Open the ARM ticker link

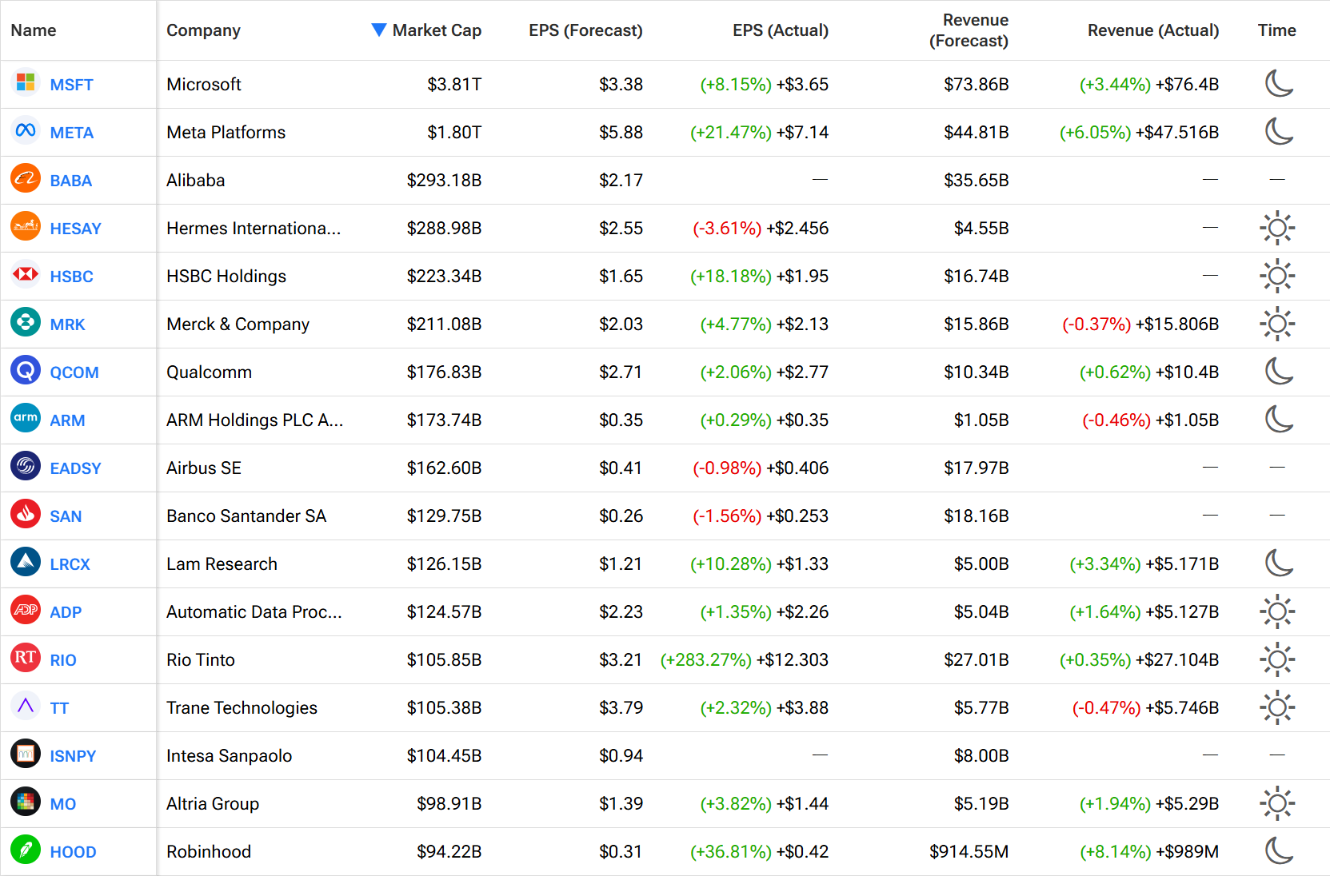[x=67, y=420]
